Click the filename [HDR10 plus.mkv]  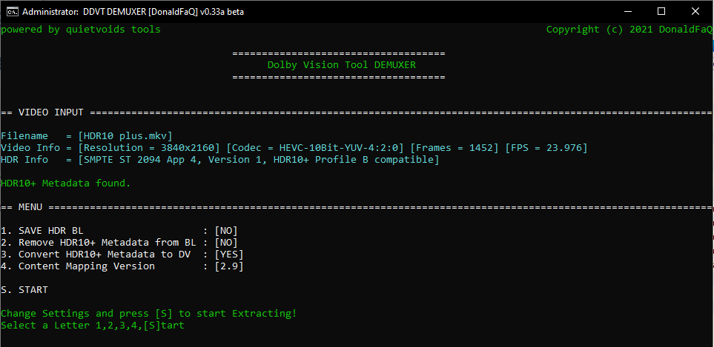(x=125, y=136)
